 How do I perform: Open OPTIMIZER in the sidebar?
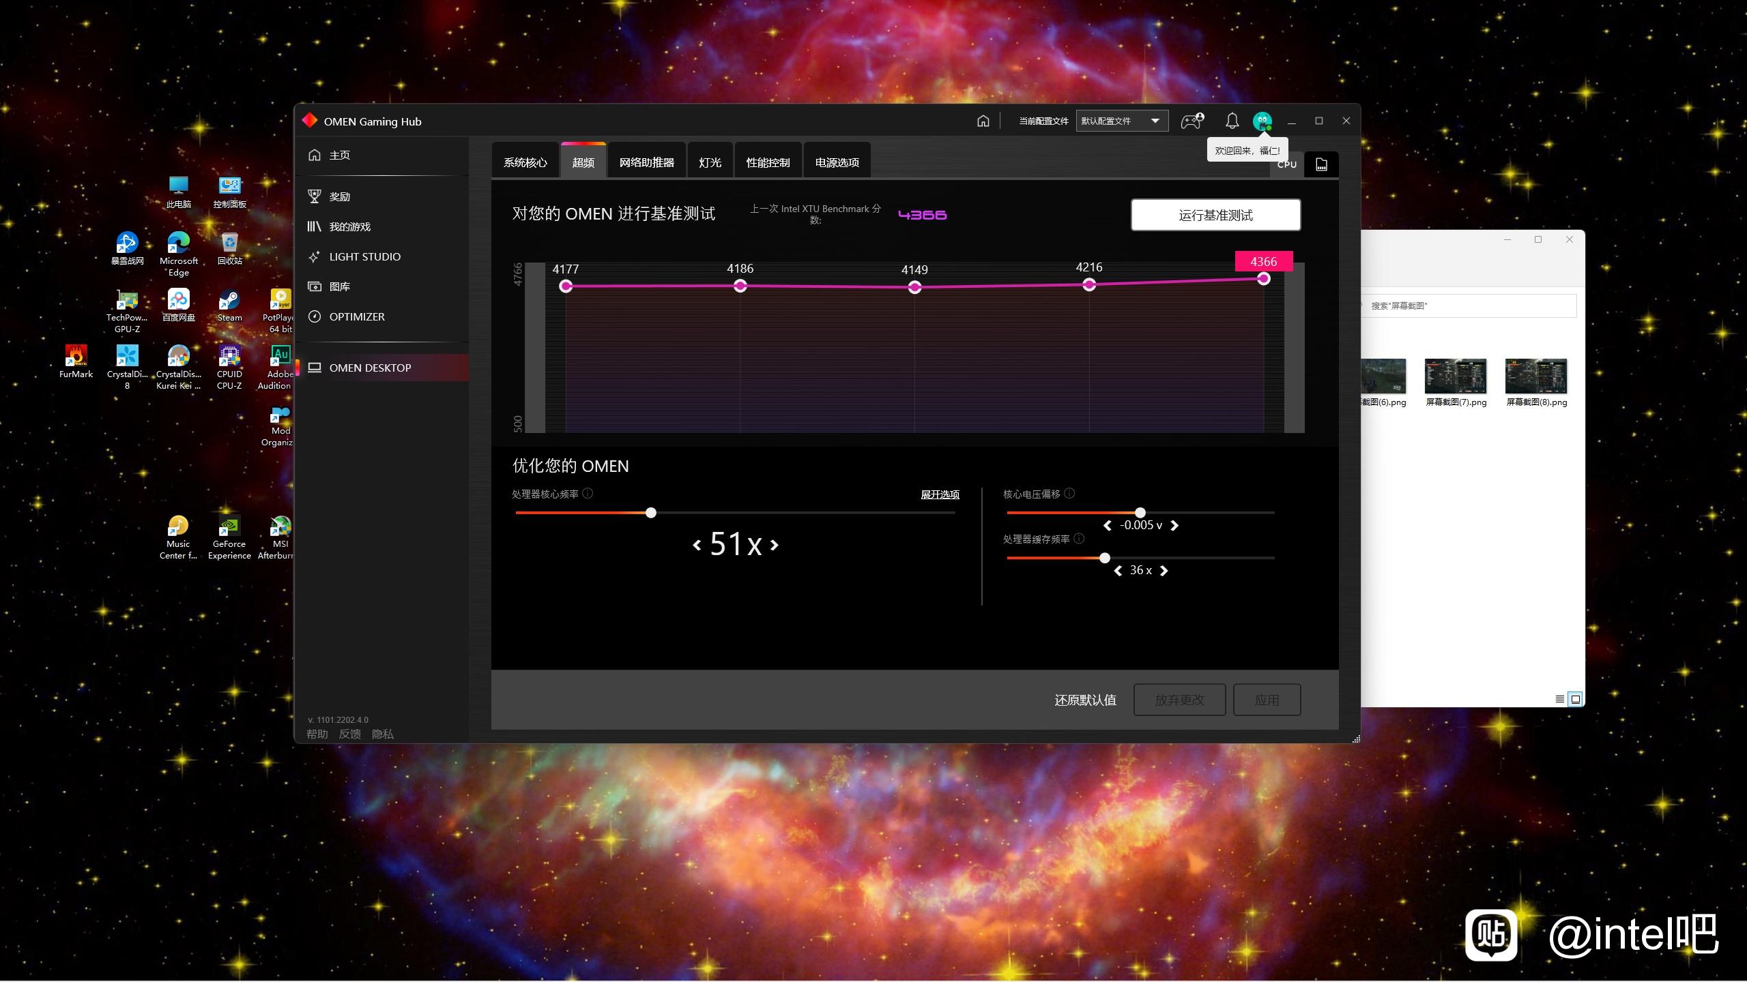[x=382, y=316]
